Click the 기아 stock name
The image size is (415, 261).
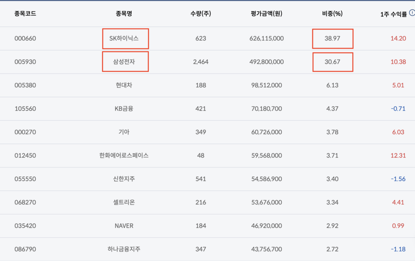pyautogui.click(x=124, y=132)
